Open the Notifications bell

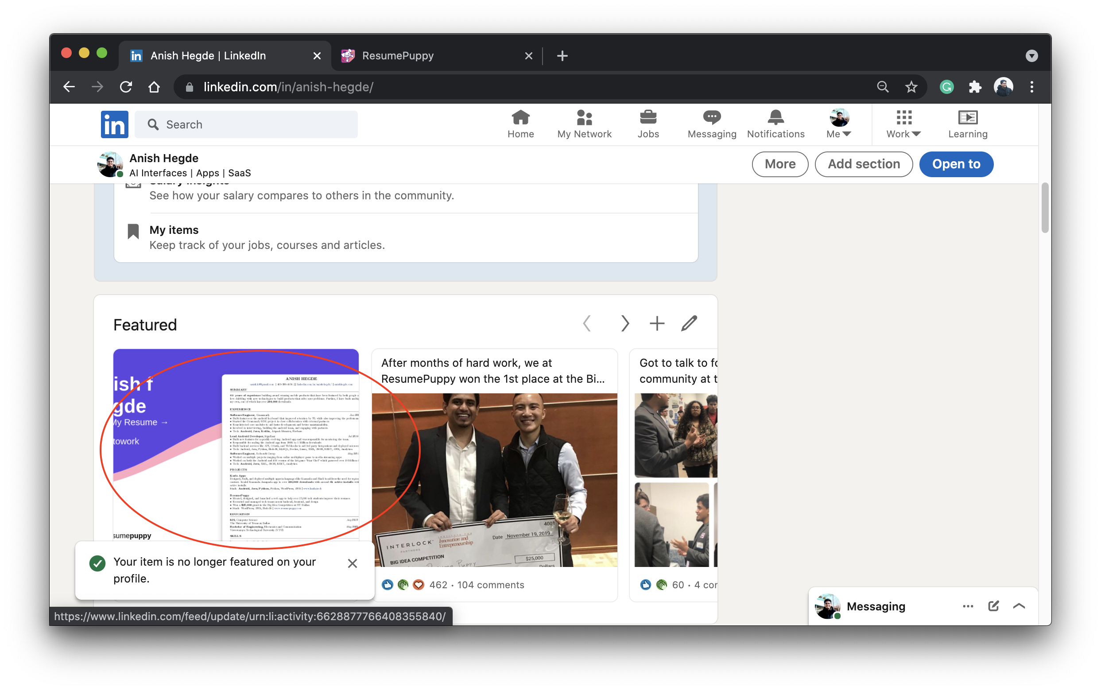coord(776,124)
